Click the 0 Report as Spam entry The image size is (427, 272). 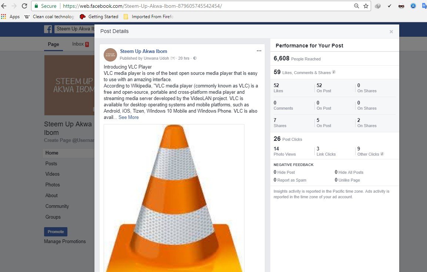(290, 180)
